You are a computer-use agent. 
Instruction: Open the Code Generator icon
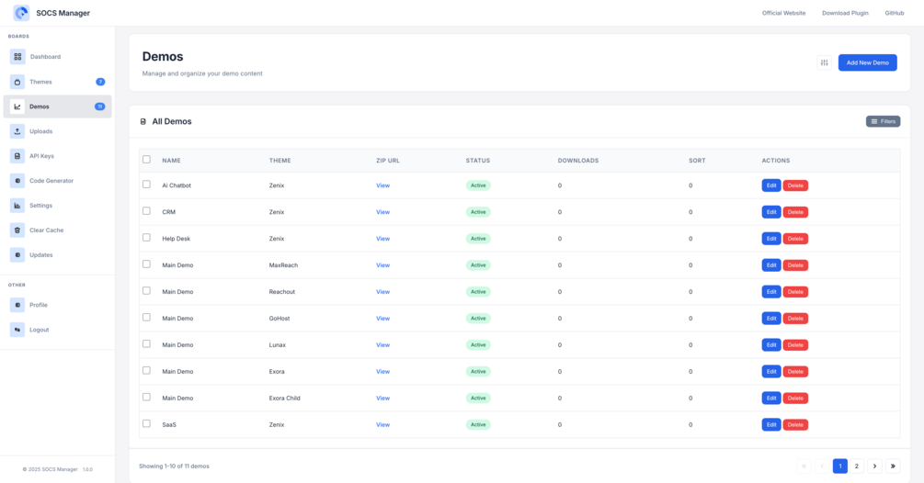click(x=17, y=181)
